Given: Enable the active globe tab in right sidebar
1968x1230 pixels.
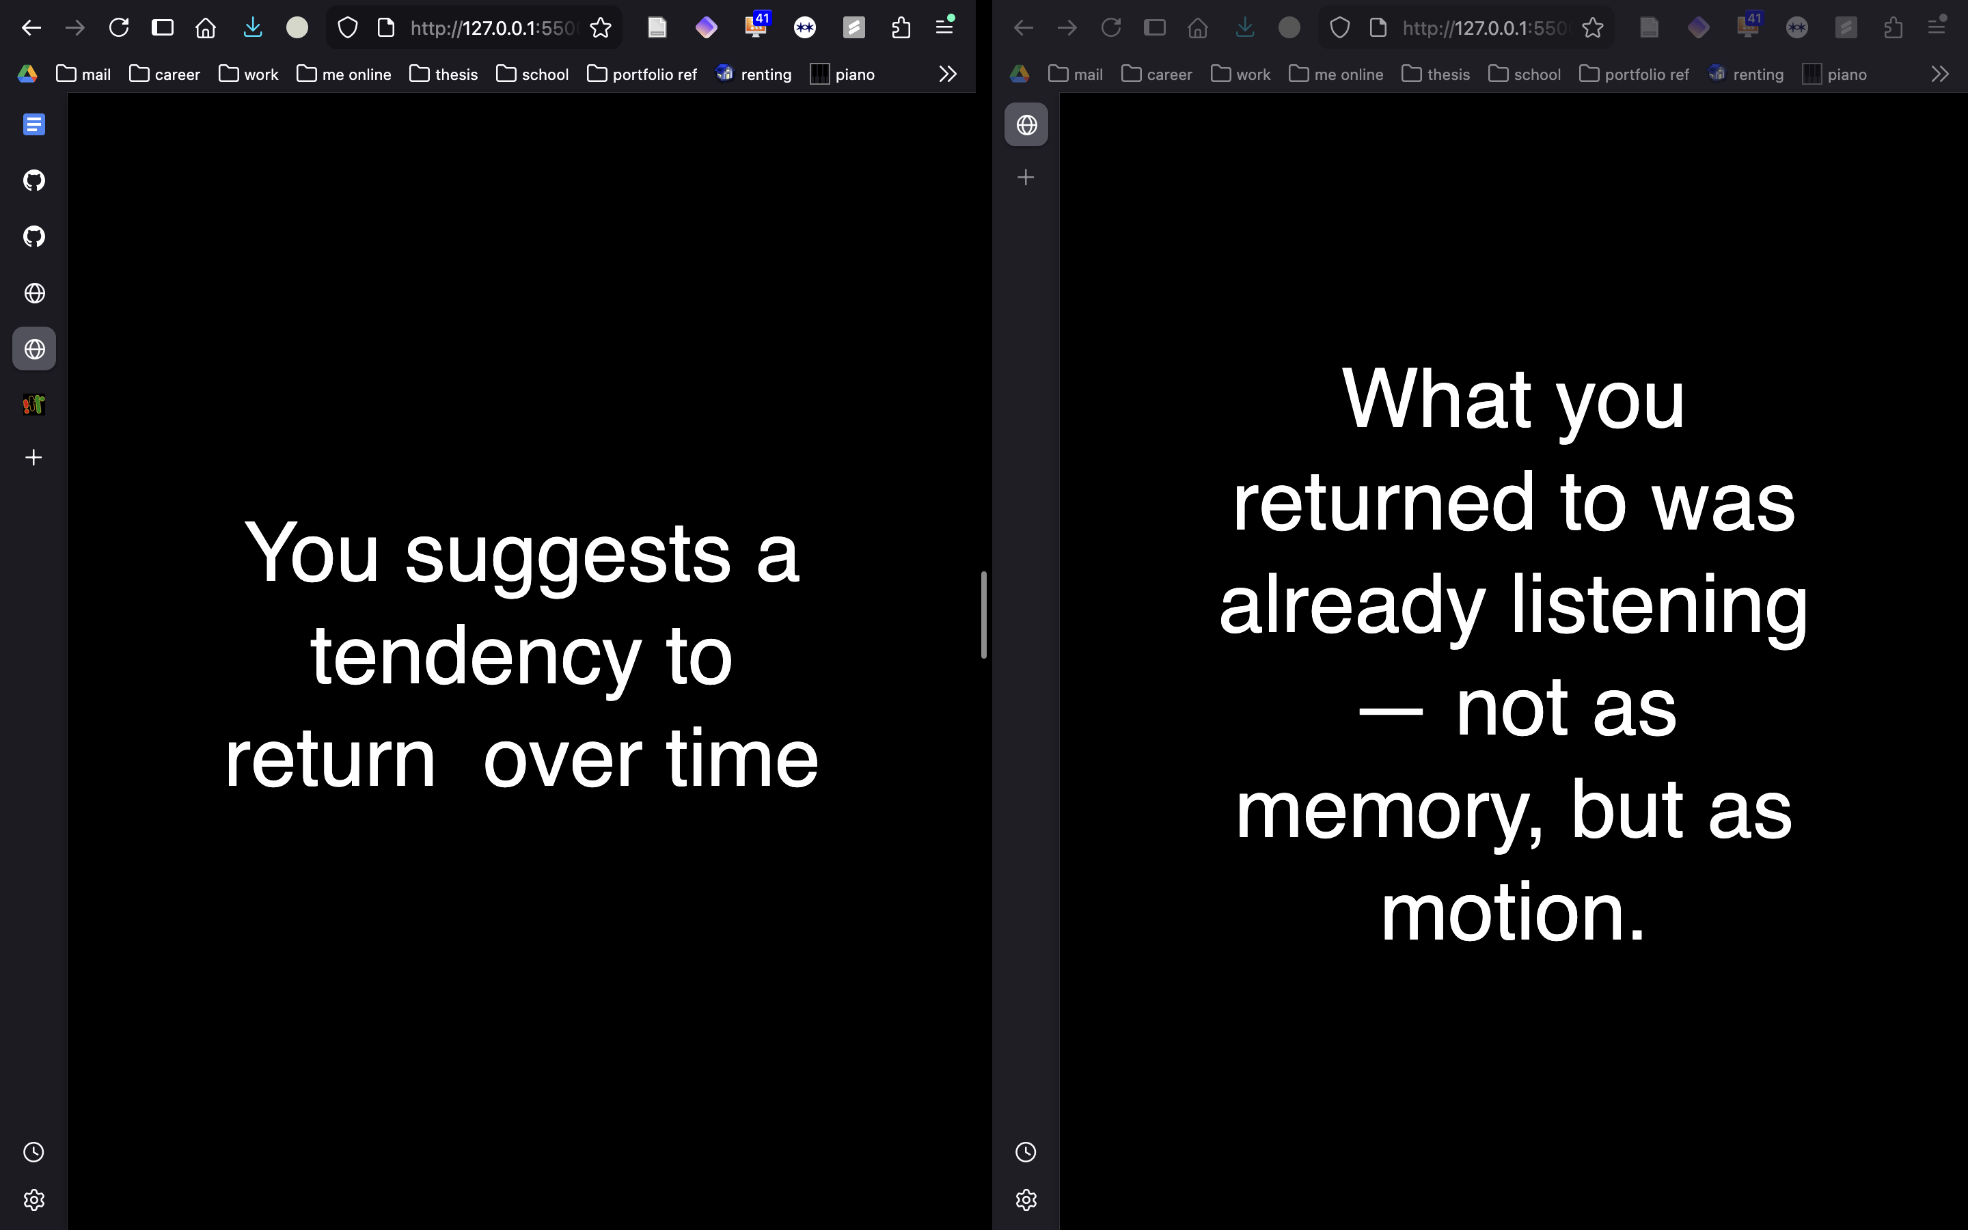Looking at the screenshot, I should (1026, 124).
